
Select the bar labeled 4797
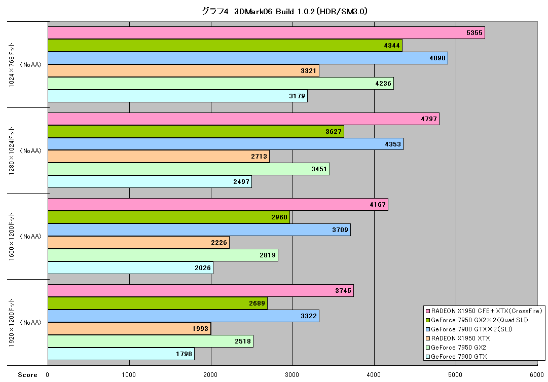pyautogui.click(x=244, y=119)
